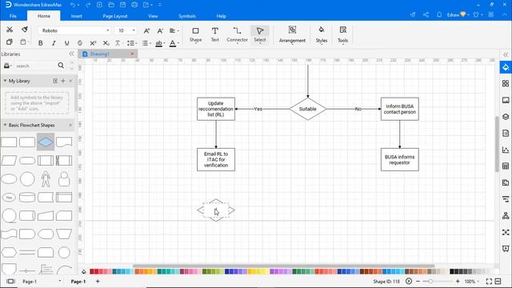Viewport: 512px width, 288px height.
Task: Switch to the Page Layout tab
Action: coord(115,16)
